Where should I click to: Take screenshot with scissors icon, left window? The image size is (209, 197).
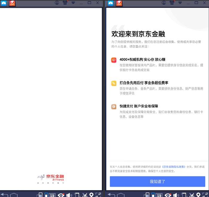pos(84,195)
